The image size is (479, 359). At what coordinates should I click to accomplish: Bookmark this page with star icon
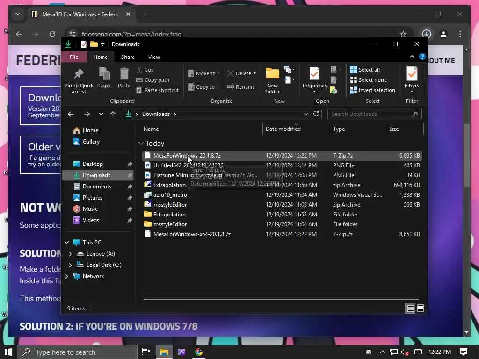[x=403, y=34]
